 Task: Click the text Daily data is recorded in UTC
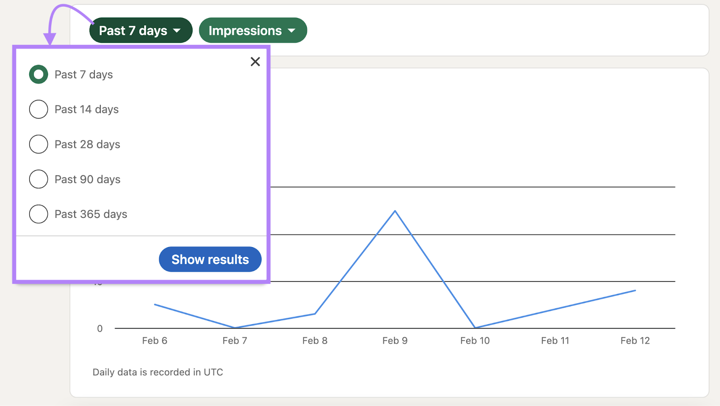tap(157, 372)
